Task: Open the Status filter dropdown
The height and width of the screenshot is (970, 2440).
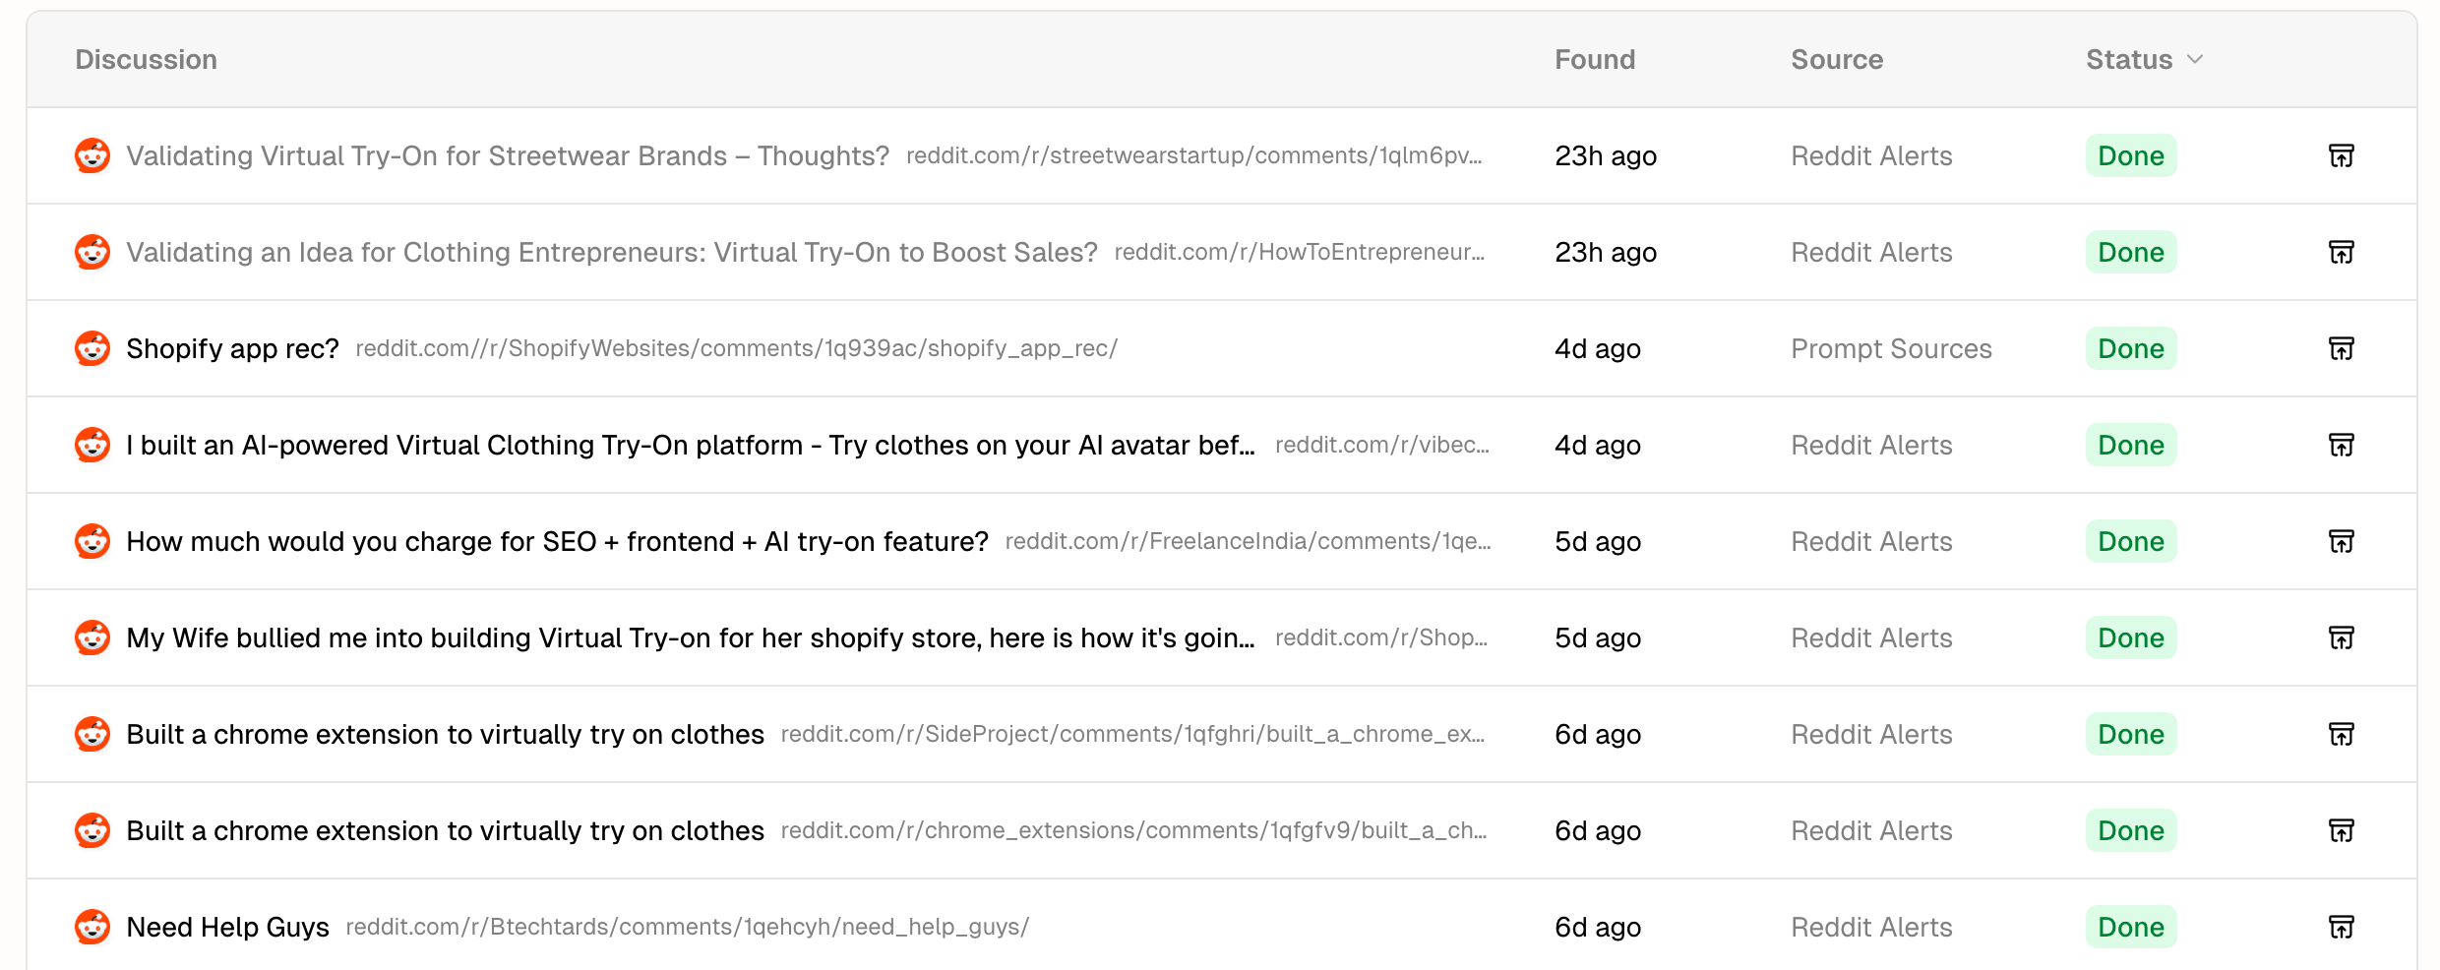Action: click(x=2145, y=59)
